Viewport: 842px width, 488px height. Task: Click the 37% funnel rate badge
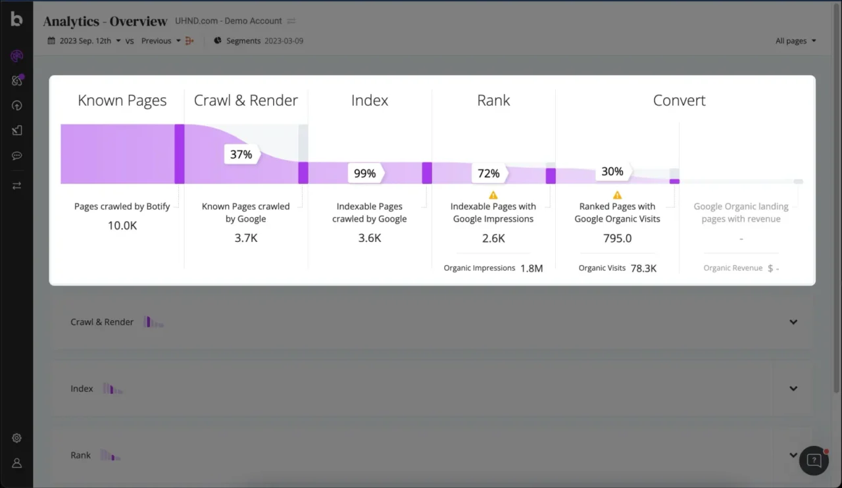(241, 155)
